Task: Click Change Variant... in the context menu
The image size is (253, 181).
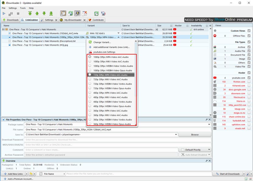Action: coord(102,42)
